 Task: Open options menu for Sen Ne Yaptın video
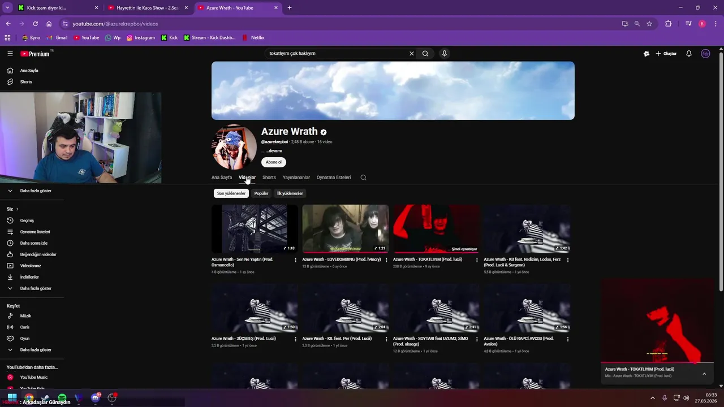click(295, 260)
